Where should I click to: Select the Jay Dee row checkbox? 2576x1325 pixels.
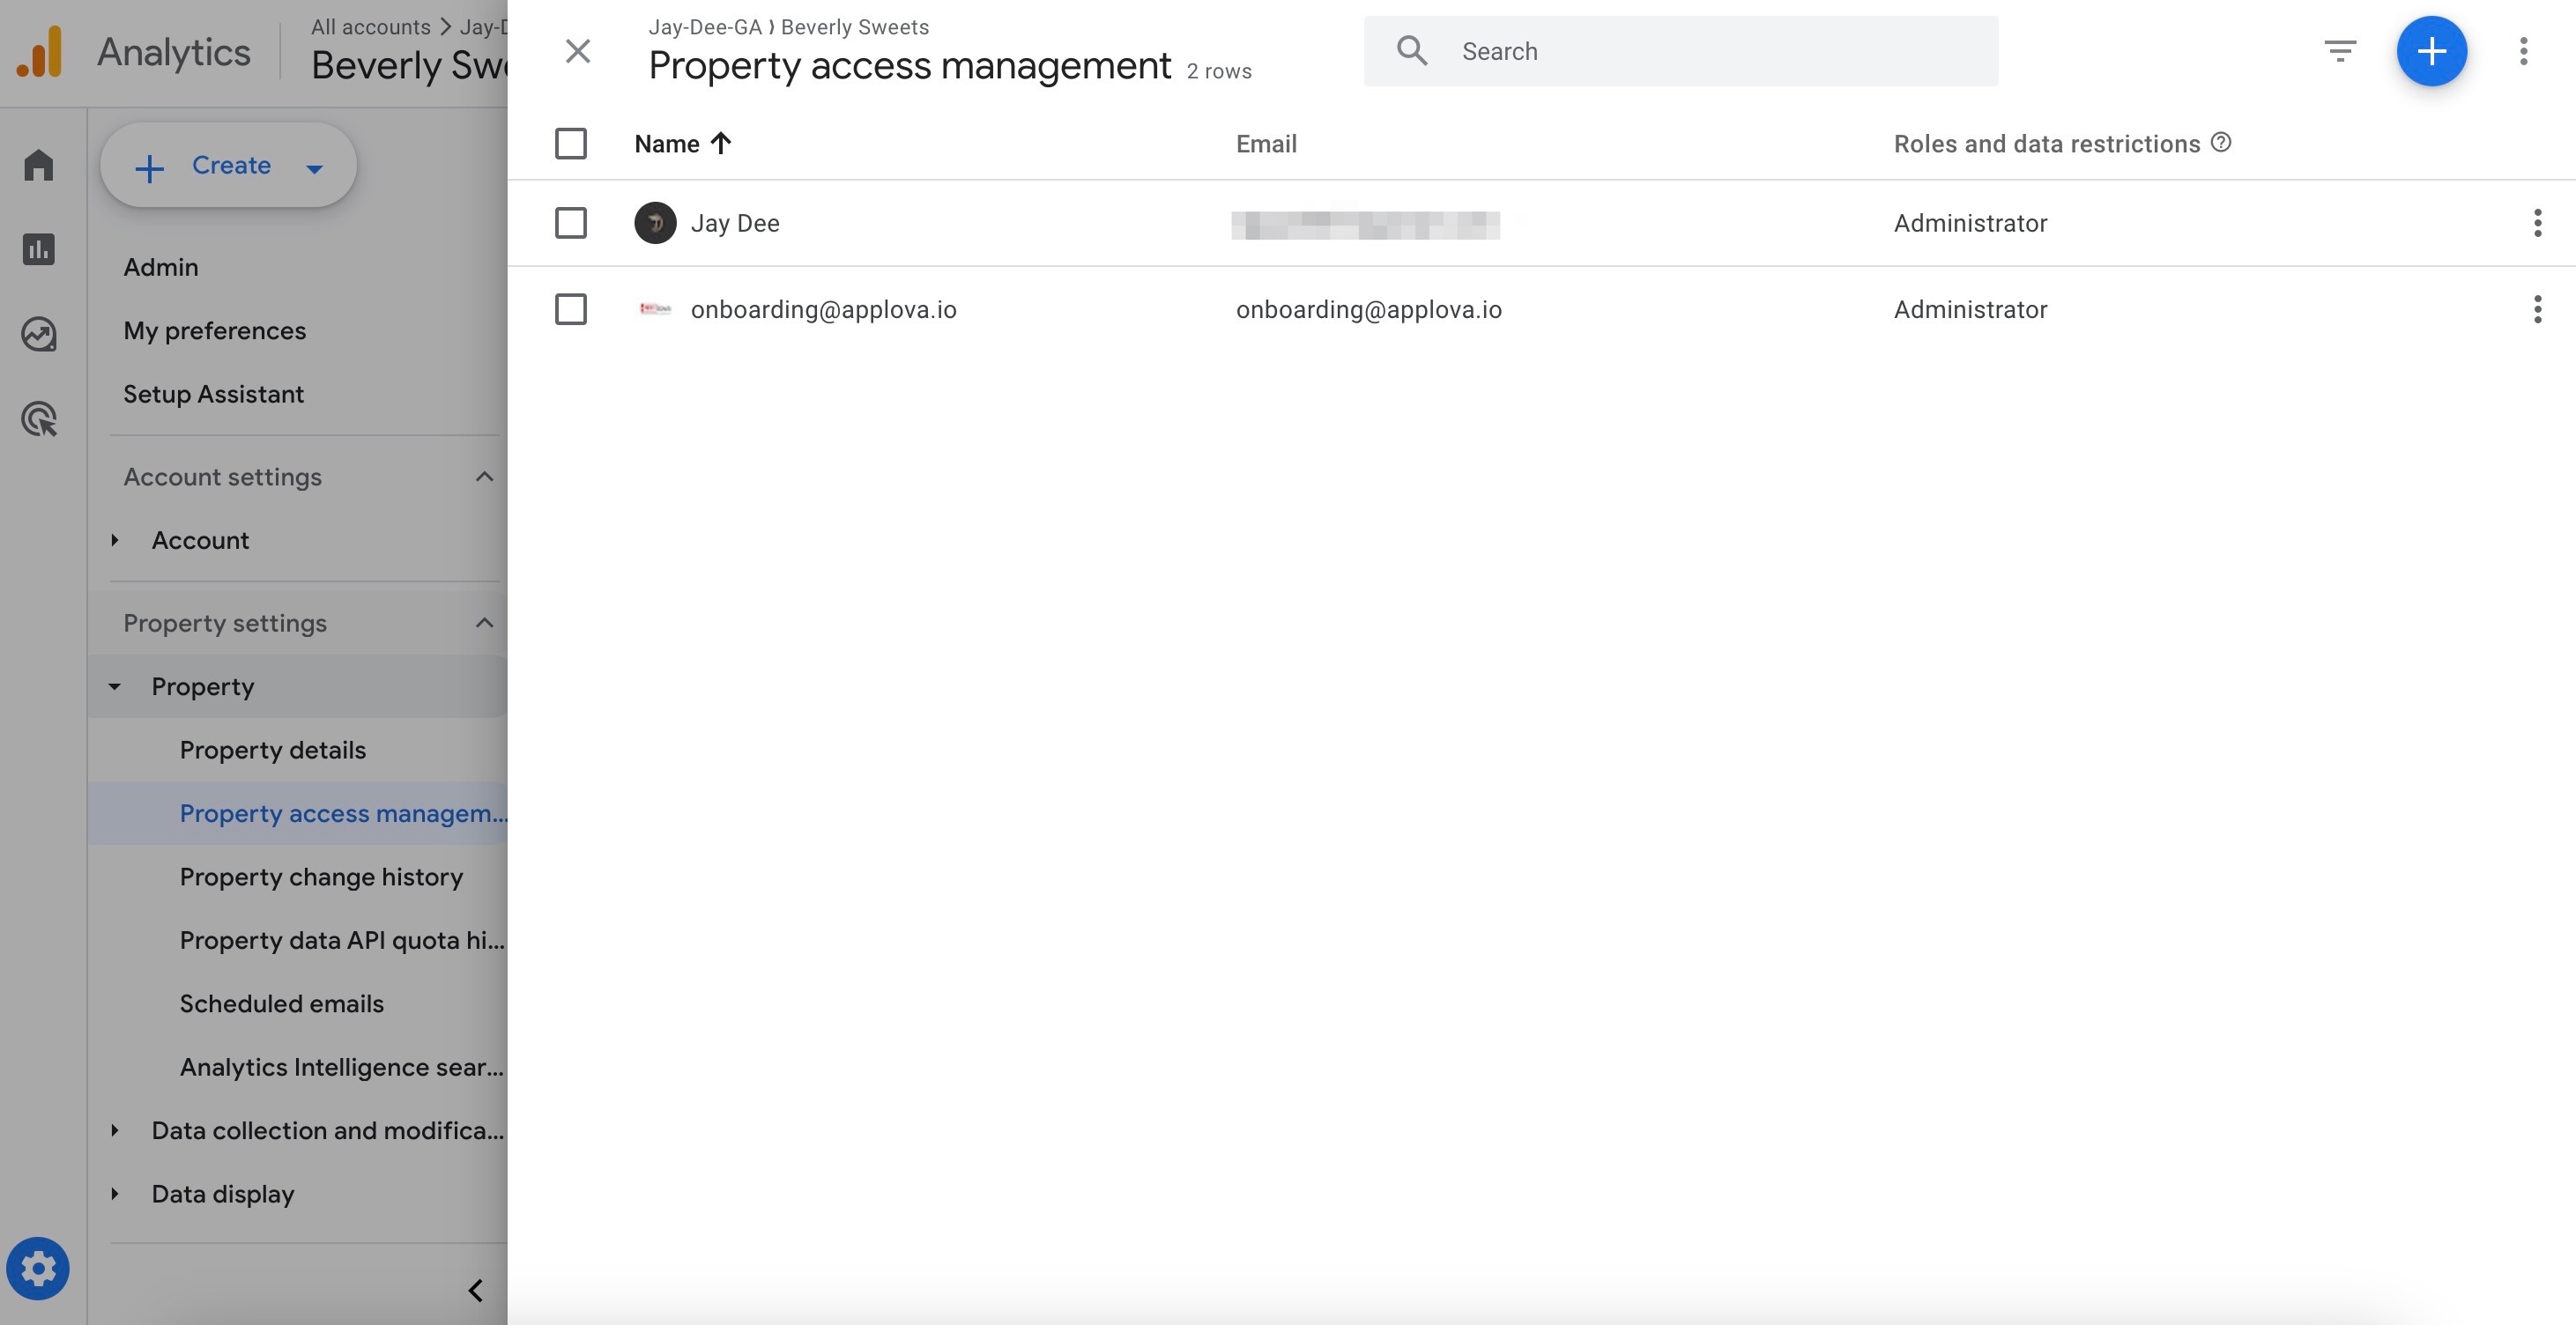click(571, 223)
